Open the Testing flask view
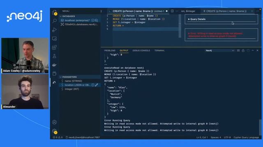This screenshot has height=147, width=263. click(x=54, y=56)
